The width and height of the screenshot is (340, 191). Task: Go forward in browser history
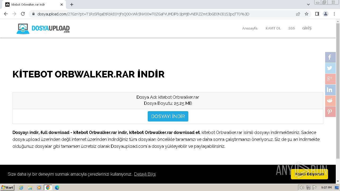(14, 14)
